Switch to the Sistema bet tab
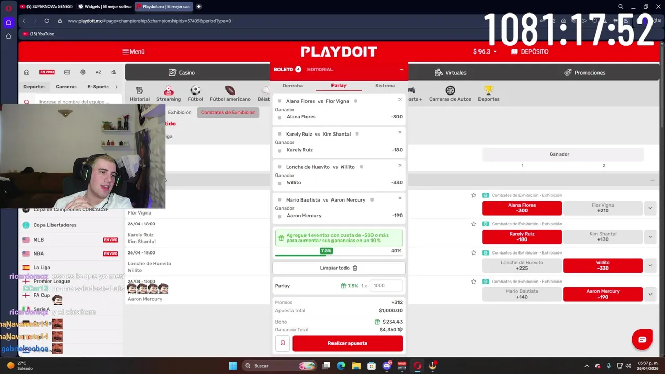The width and height of the screenshot is (665, 374). (x=385, y=86)
